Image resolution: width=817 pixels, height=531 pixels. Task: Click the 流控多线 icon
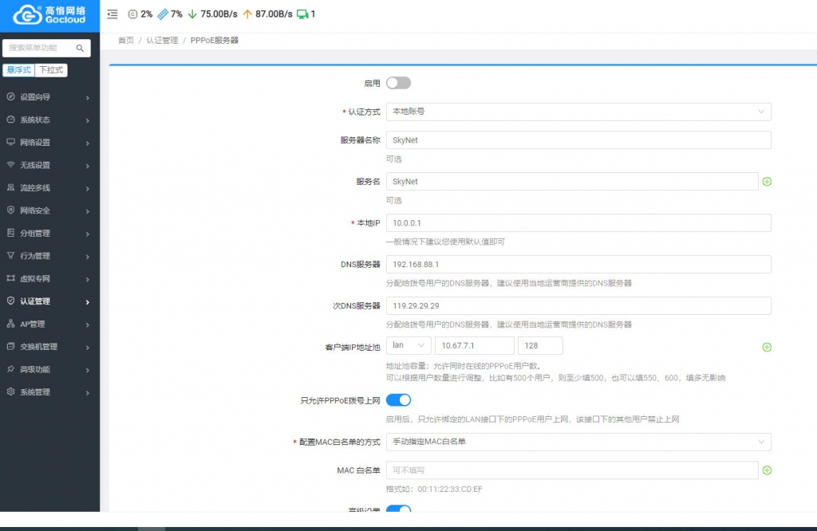pos(10,187)
